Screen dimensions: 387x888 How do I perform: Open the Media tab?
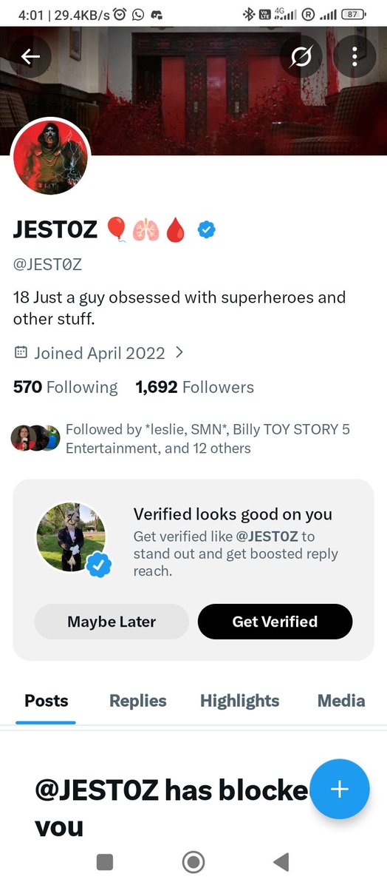click(x=341, y=701)
